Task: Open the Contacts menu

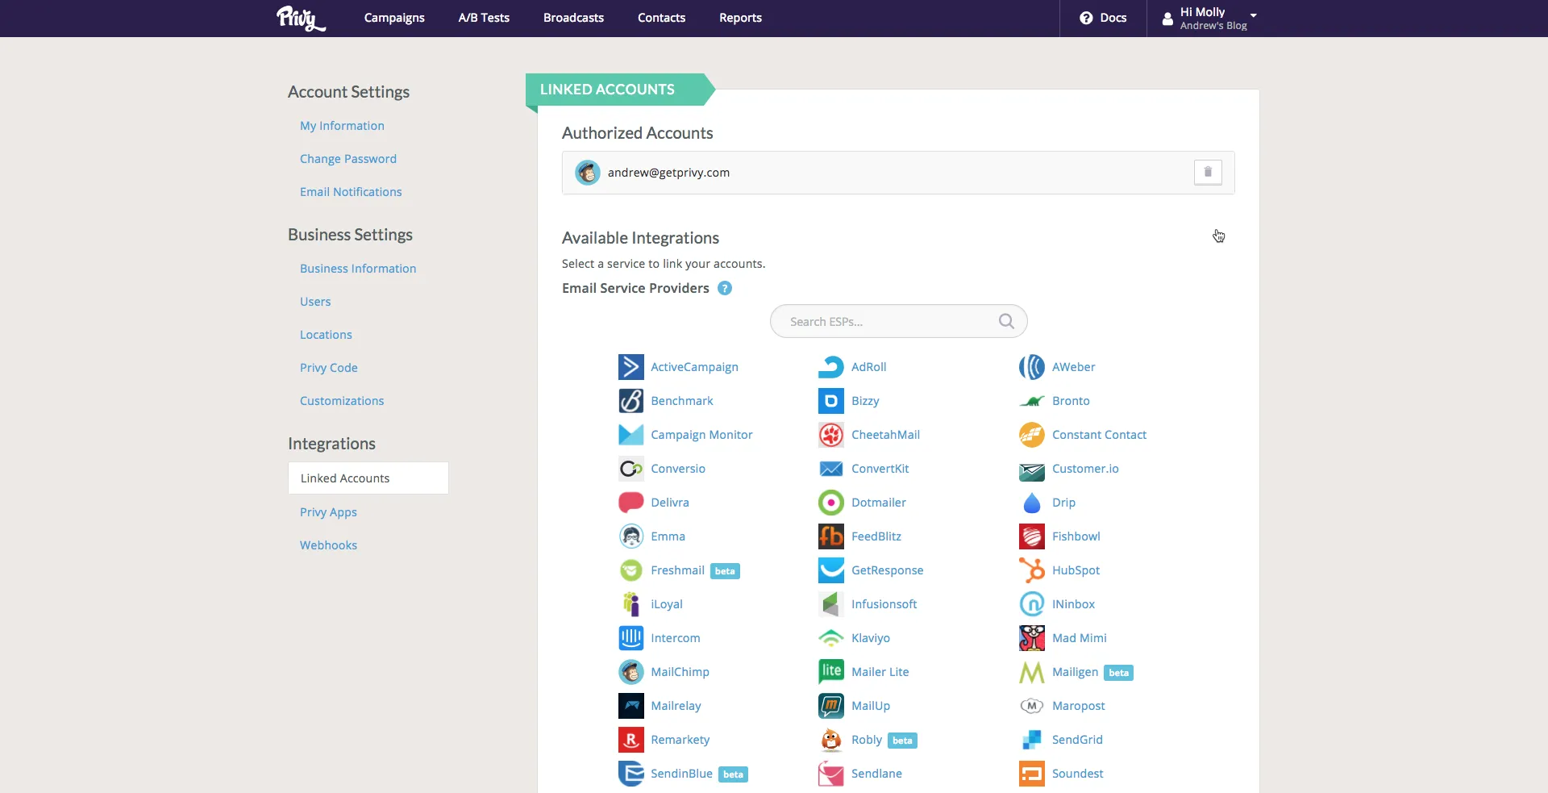Action: (661, 18)
